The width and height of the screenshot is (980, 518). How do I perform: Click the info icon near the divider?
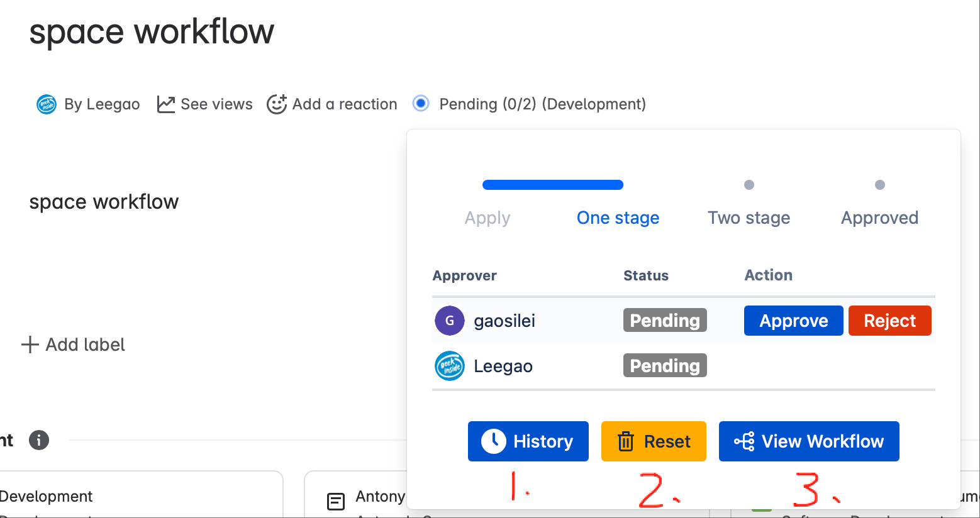pos(39,440)
